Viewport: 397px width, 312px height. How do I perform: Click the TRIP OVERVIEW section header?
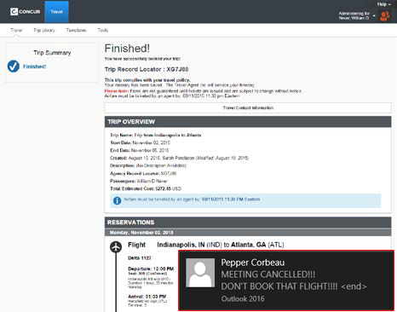pos(248,122)
